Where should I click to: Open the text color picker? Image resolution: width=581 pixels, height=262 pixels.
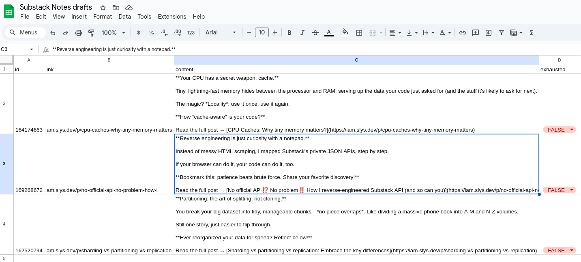329,33
